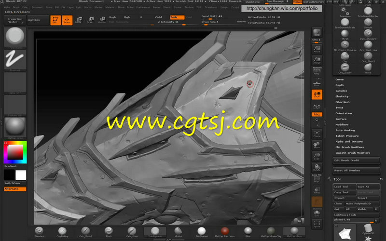Screen dimensions: 386x241
Task: Open the Preferences menu
Action: (143, 7)
